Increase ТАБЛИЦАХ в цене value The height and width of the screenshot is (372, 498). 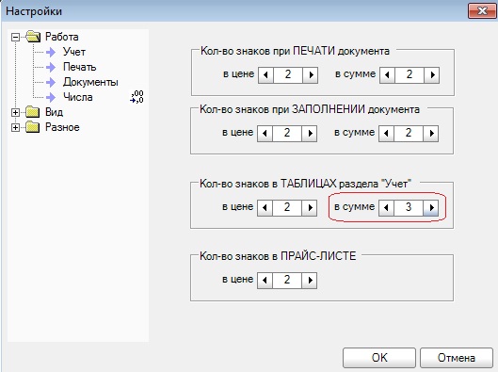tap(310, 208)
